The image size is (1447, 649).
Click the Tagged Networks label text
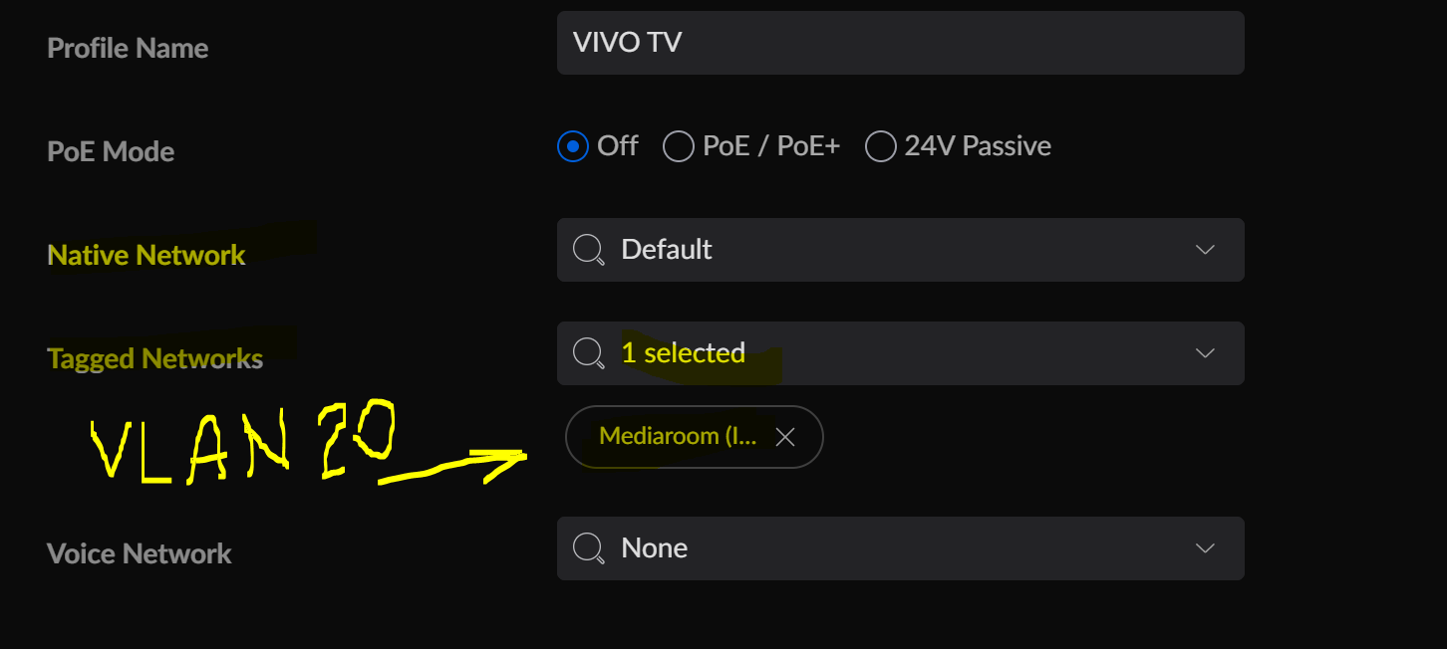155,358
